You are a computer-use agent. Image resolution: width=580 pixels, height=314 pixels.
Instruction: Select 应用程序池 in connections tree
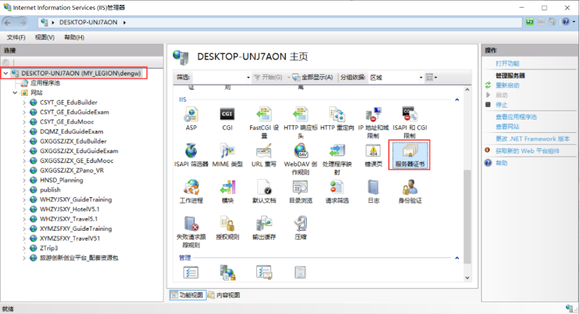[x=45, y=83]
